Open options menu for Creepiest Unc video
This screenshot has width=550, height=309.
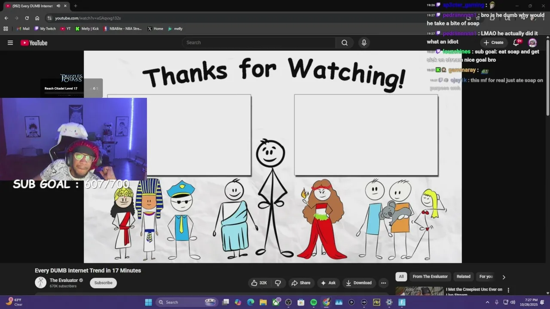pyautogui.click(x=508, y=290)
